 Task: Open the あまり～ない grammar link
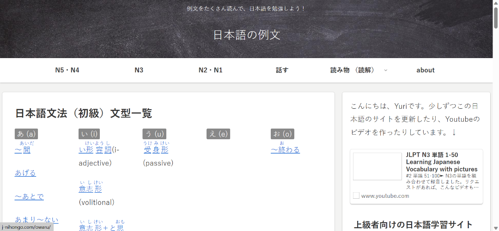[37, 220]
